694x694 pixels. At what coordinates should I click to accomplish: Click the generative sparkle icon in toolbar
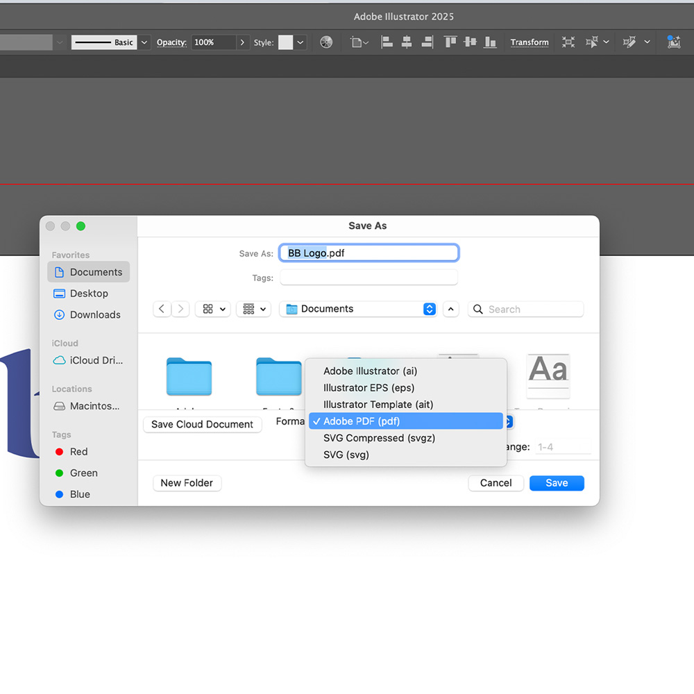click(x=674, y=42)
